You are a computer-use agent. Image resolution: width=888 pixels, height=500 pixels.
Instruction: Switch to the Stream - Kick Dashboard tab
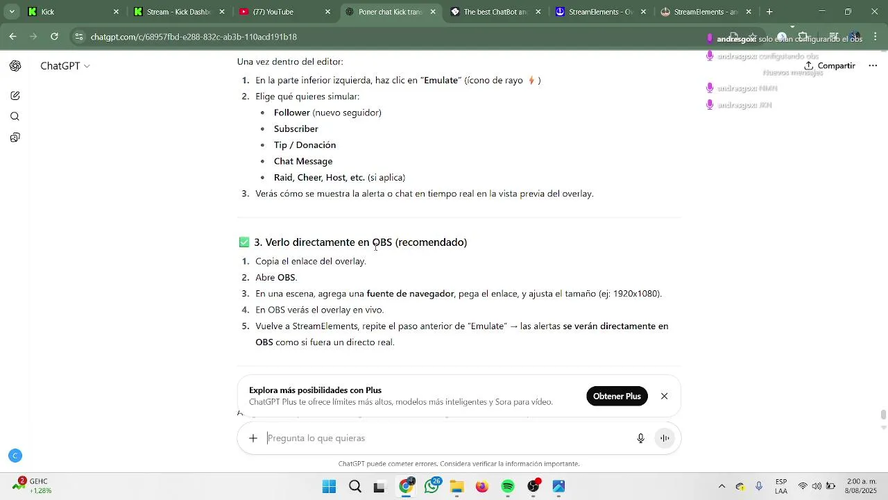[177, 12]
